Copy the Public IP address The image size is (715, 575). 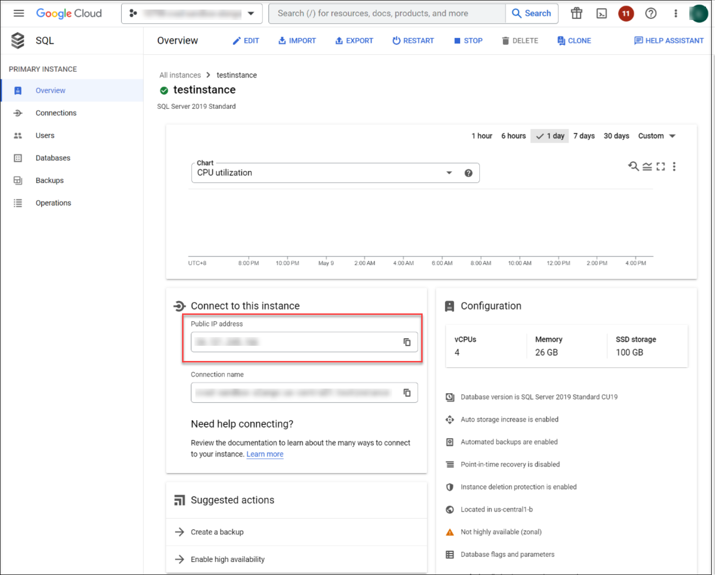pyautogui.click(x=407, y=342)
